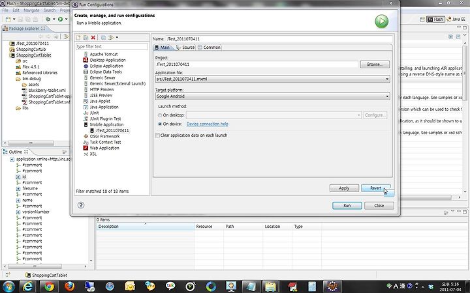This screenshot has height=293, width=470.
Task: Open the Navigate menu in main window
Action: pos(31,10)
